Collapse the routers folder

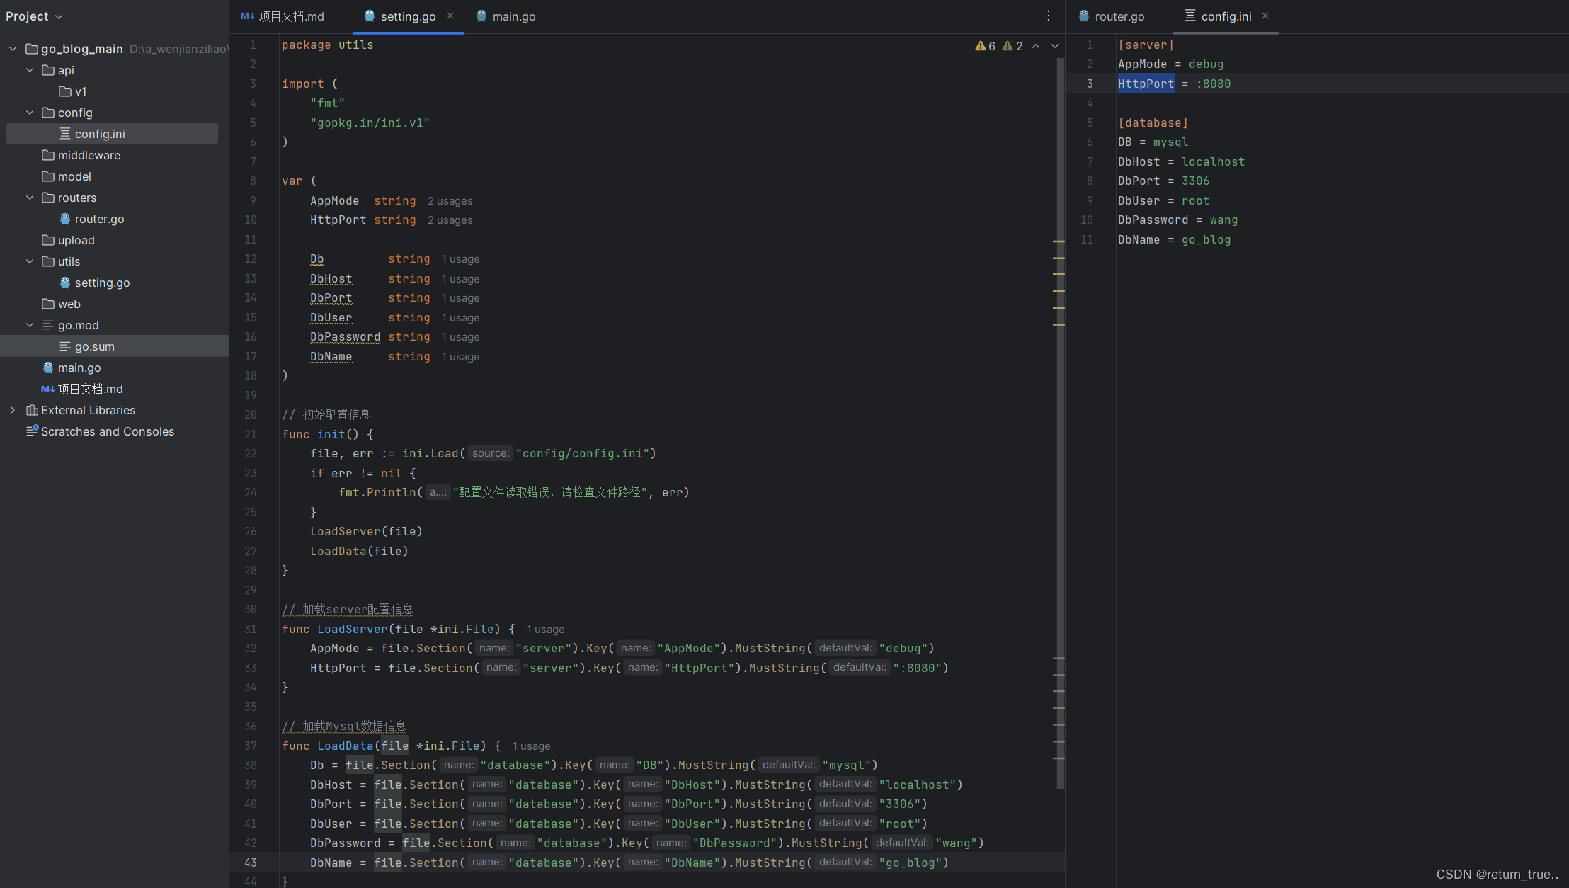pyautogui.click(x=30, y=198)
